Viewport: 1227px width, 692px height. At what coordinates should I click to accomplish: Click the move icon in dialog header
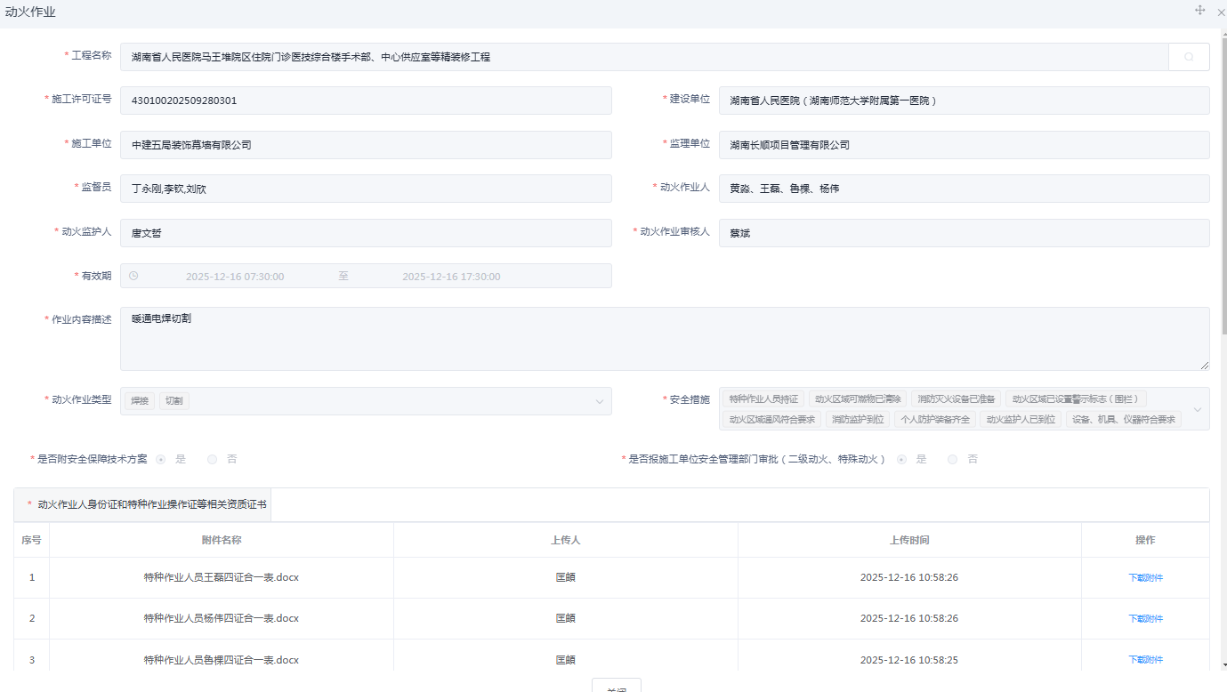point(1199,11)
